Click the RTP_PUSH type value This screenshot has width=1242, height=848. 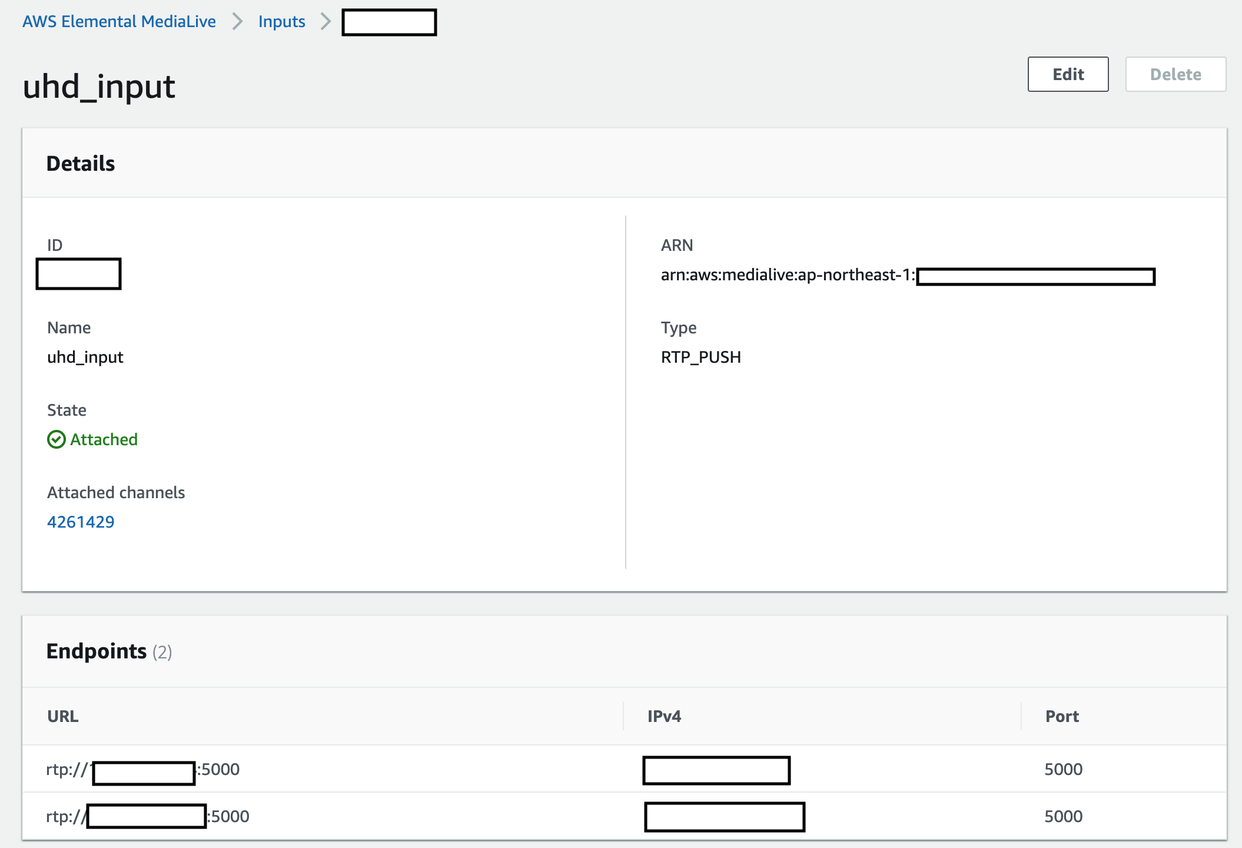tap(700, 357)
